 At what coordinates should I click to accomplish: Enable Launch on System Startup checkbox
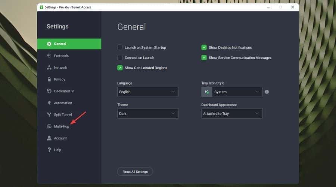coord(120,47)
